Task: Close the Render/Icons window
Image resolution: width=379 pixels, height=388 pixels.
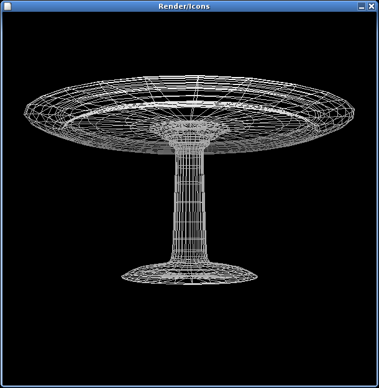Action: pyautogui.click(x=371, y=6)
